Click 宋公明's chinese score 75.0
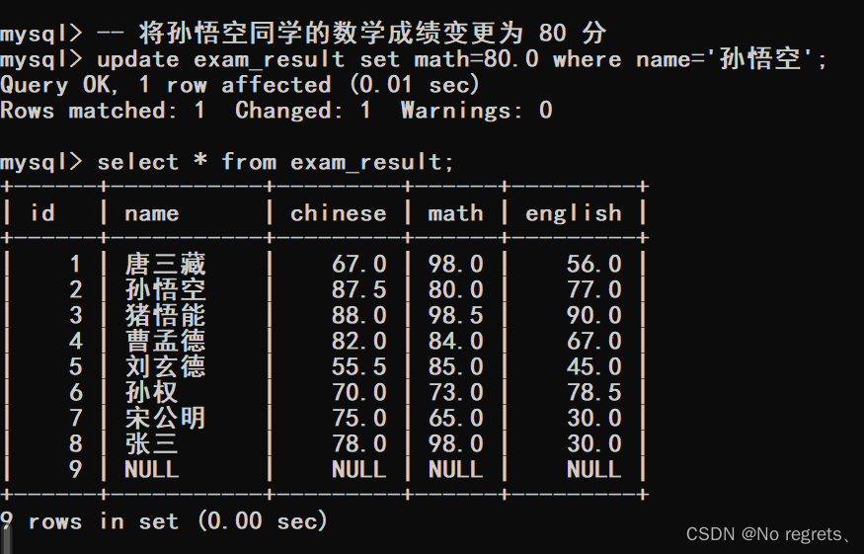 359,418
